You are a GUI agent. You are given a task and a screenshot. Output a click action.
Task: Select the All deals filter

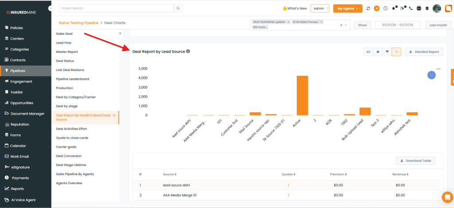pyautogui.click(x=368, y=52)
